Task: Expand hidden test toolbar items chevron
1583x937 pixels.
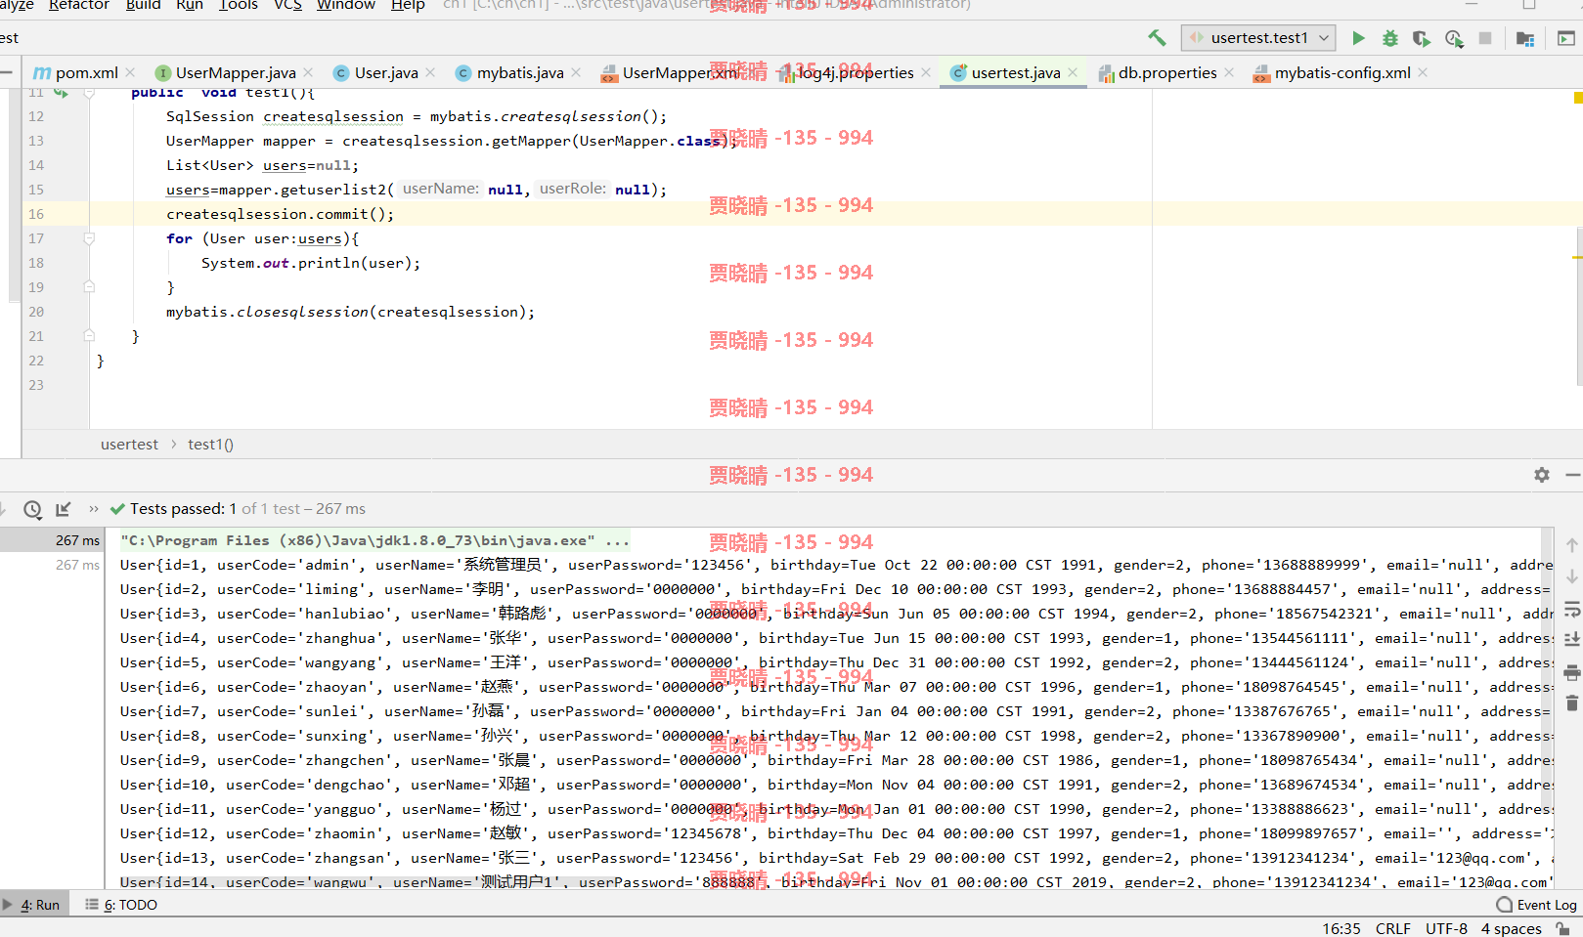Action: (x=94, y=509)
